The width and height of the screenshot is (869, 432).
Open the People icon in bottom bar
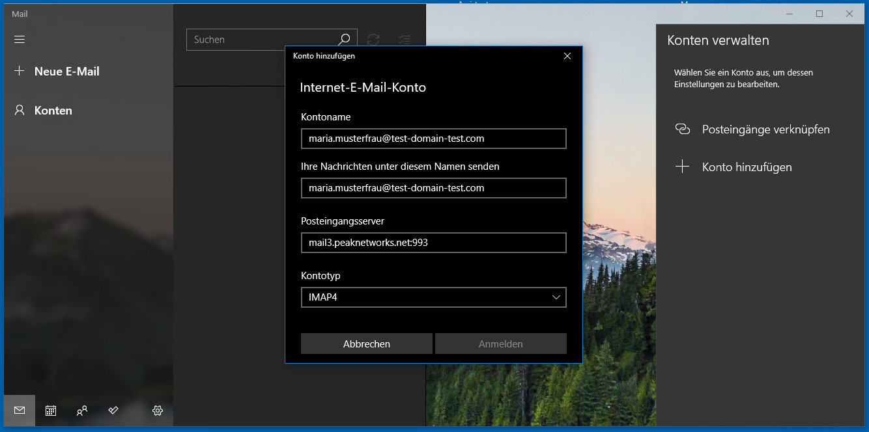[81, 411]
